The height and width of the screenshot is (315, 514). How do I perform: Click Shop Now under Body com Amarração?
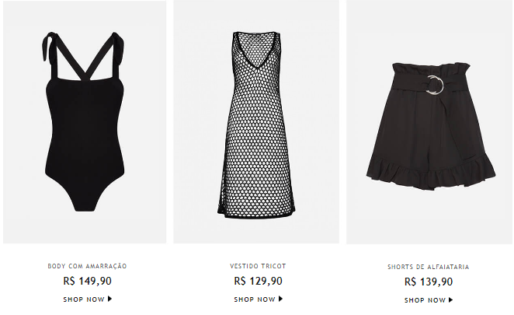pos(84,299)
